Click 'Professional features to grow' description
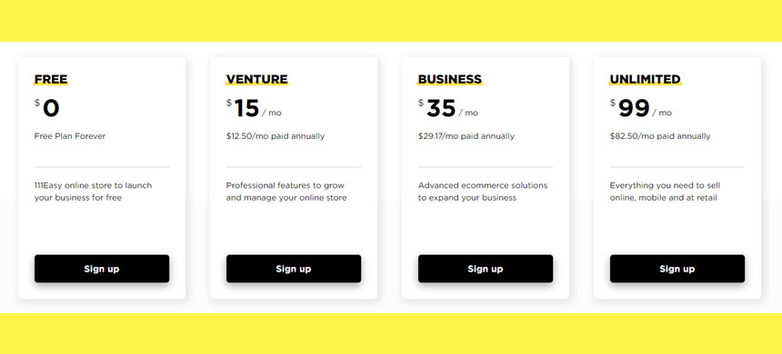 tap(286, 192)
